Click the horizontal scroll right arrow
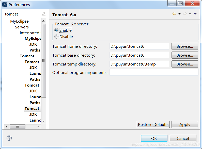 click(38, 127)
